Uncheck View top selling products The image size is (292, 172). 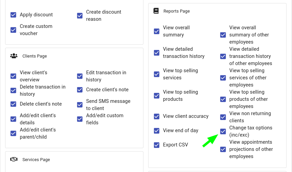[157, 96]
